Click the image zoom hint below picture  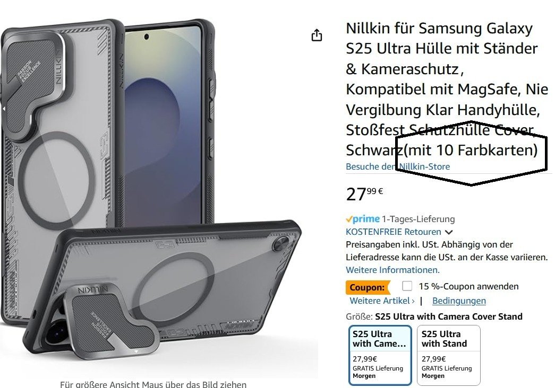(153, 384)
